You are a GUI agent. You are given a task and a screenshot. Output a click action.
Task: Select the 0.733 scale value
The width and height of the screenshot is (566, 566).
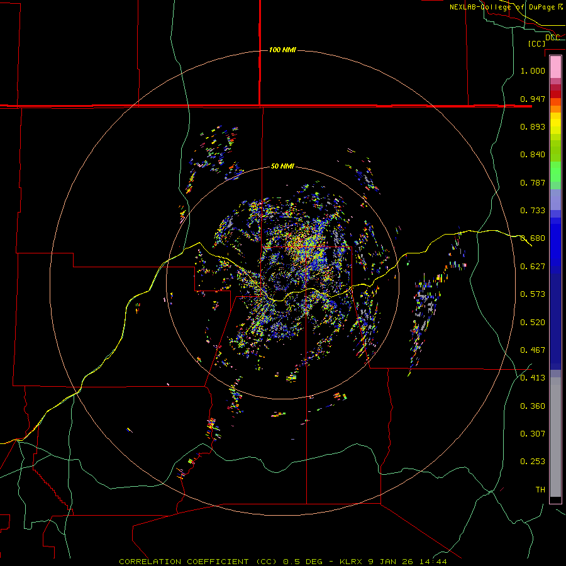[533, 211]
